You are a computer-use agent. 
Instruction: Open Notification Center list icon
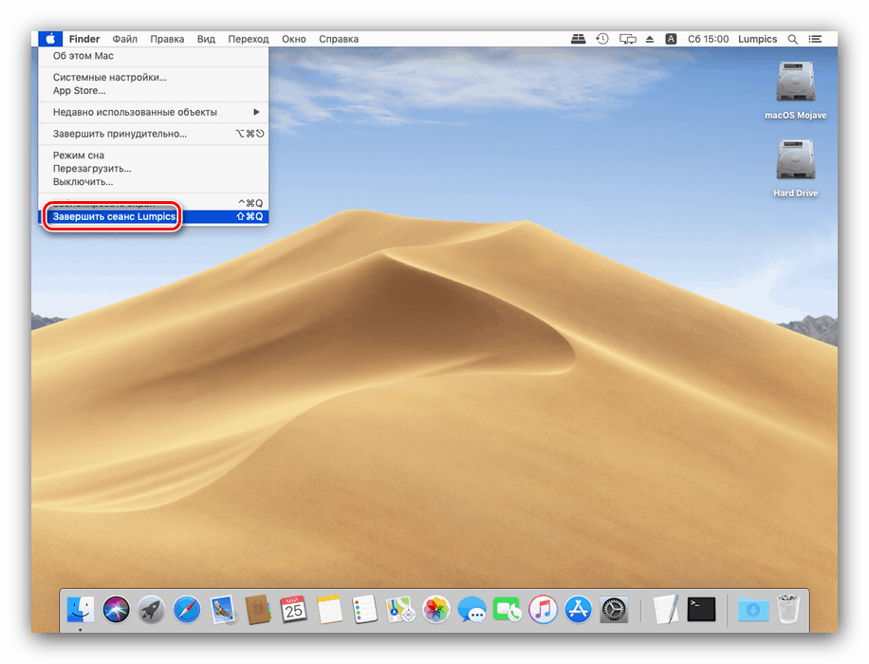pos(815,39)
